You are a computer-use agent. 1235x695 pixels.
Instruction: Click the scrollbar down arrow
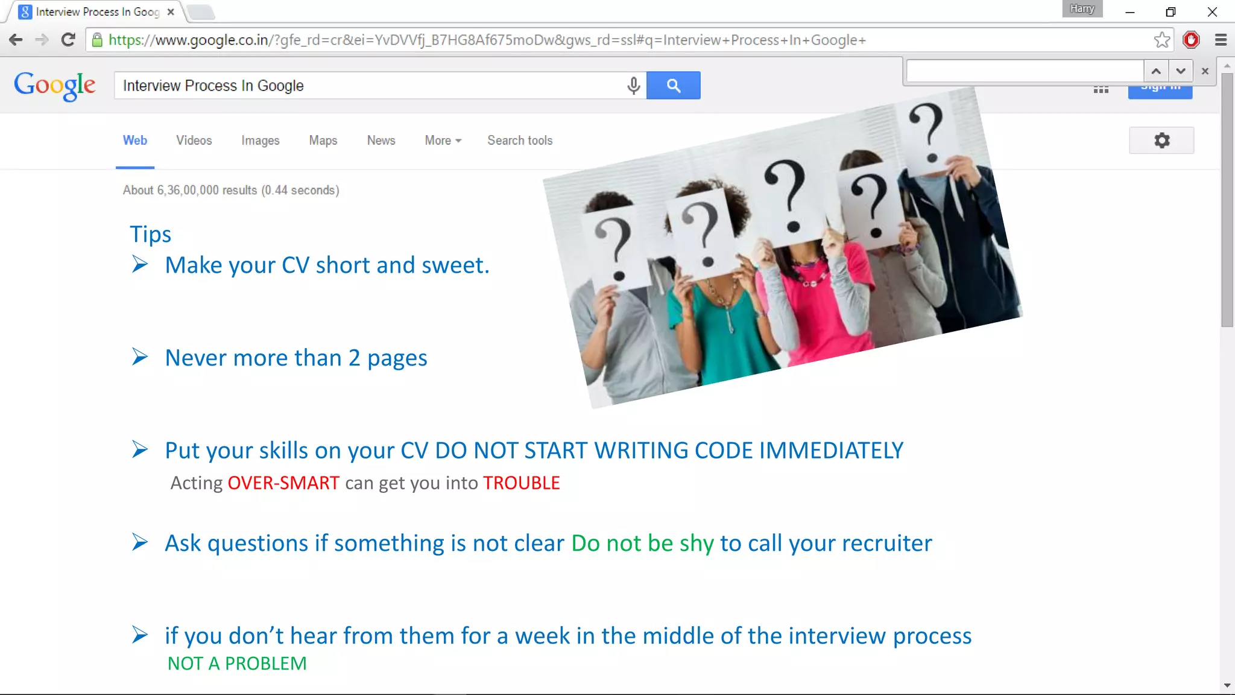click(x=1227, y=686)
